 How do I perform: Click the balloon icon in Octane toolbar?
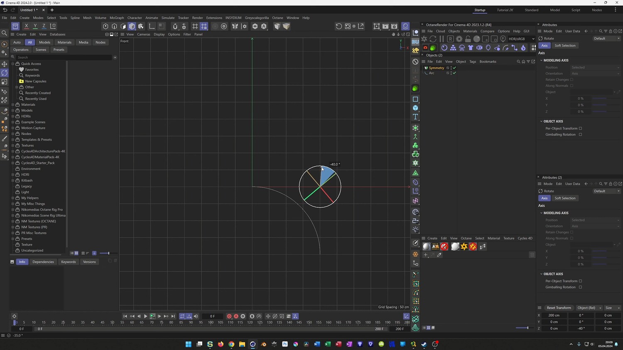(488, 48)
